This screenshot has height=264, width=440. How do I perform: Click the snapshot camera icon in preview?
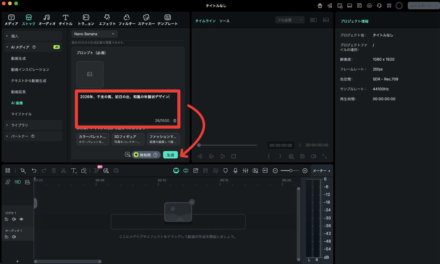(x=302, y=156)
